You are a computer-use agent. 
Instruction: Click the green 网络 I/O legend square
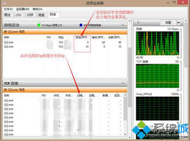[x=39, y=25]
